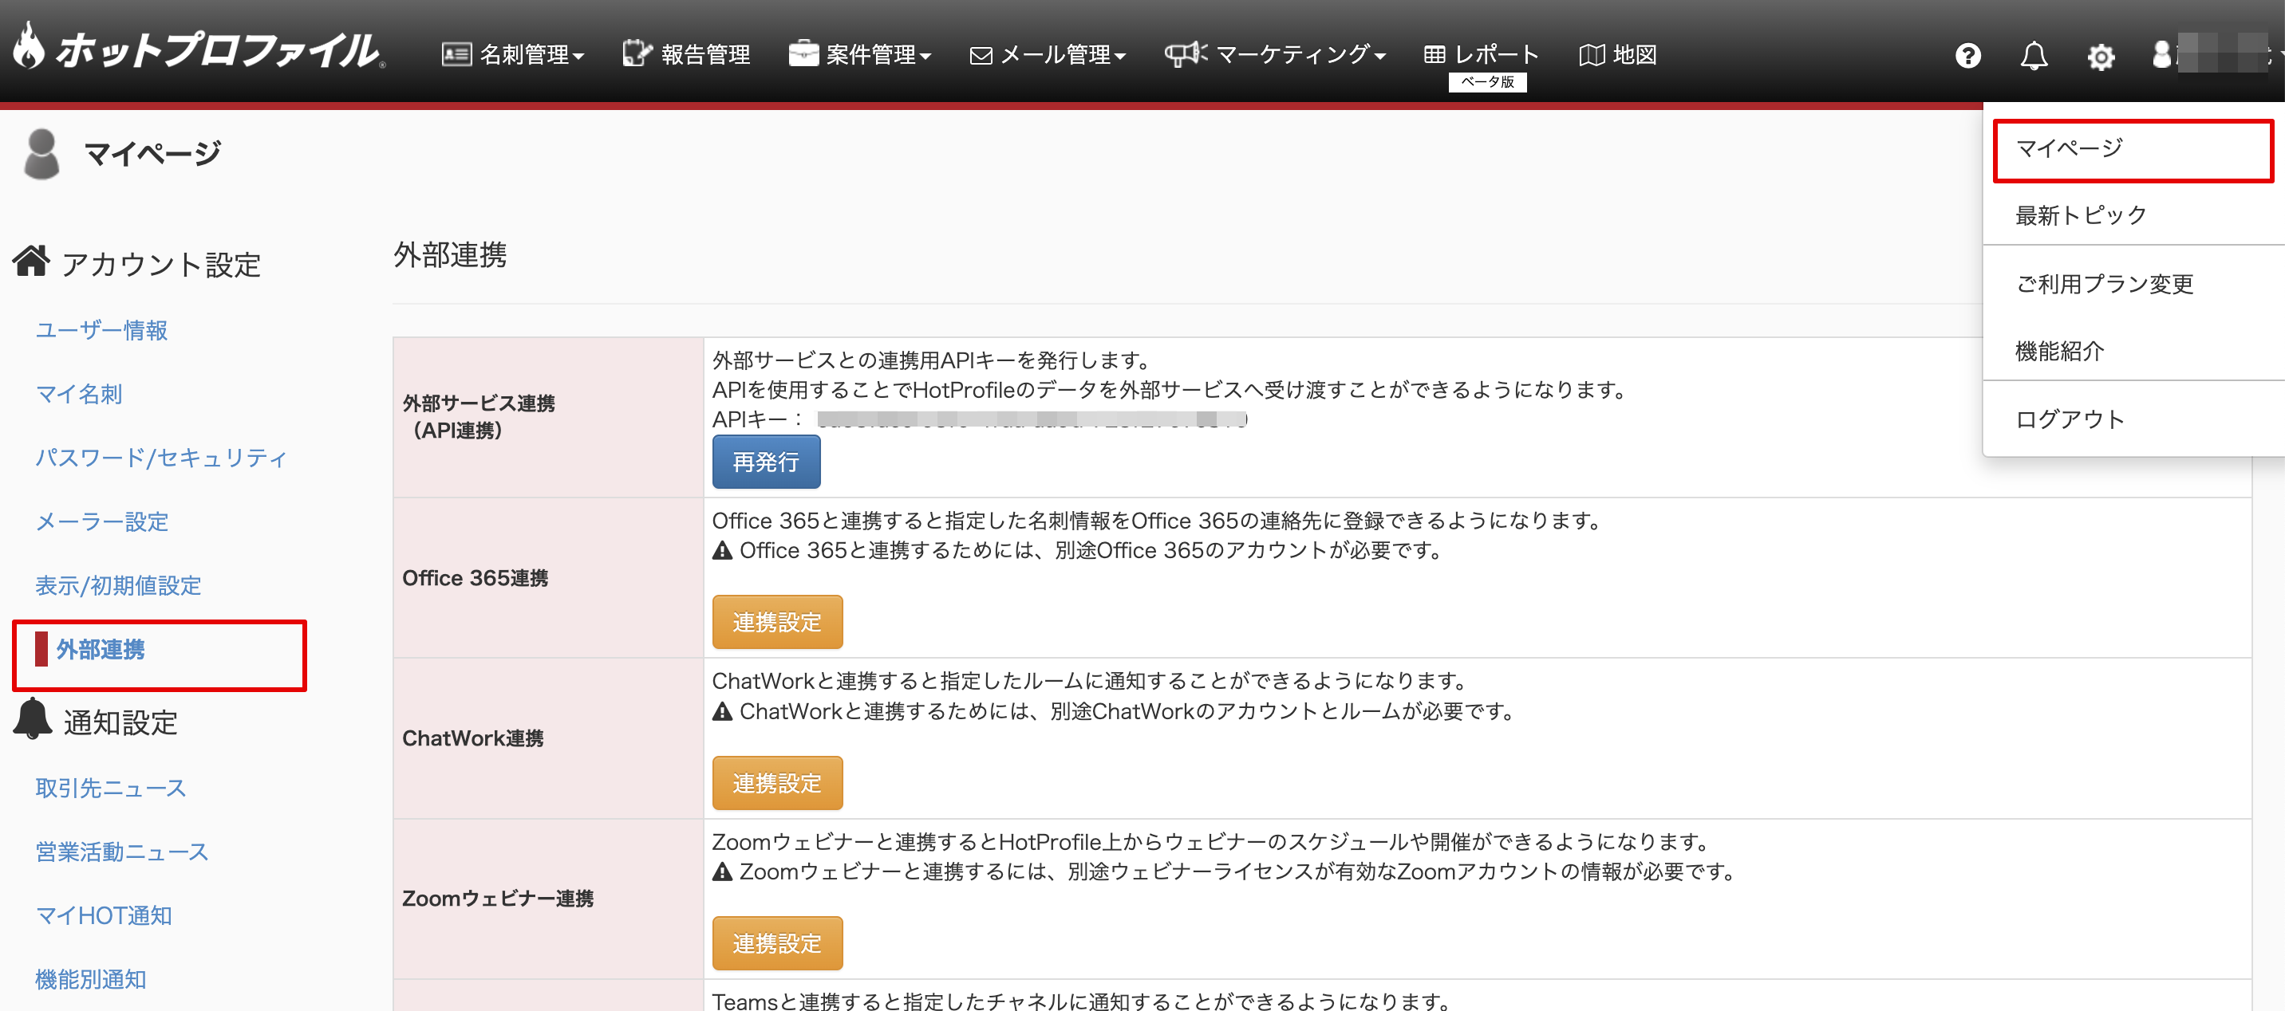Image resolution: width=2285 pixels, height=1011 pixels.
Task: Select マイページ in the user menu
Action: [x=2069, y=148]
